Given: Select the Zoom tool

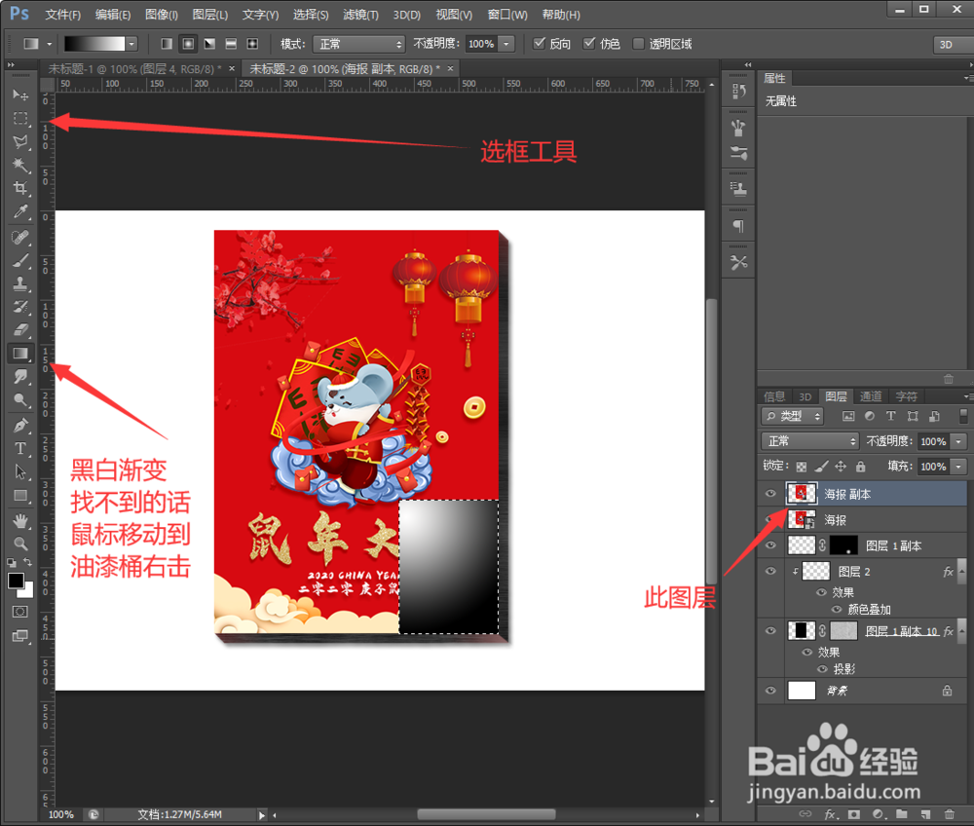Looking at the screenshot, I should tap(20, 544).
